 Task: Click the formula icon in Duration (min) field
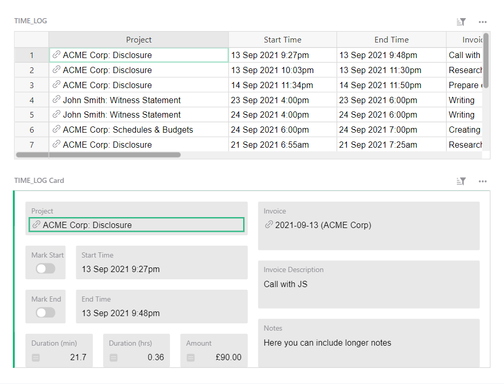pyautogui.click(x=35, y=357)
